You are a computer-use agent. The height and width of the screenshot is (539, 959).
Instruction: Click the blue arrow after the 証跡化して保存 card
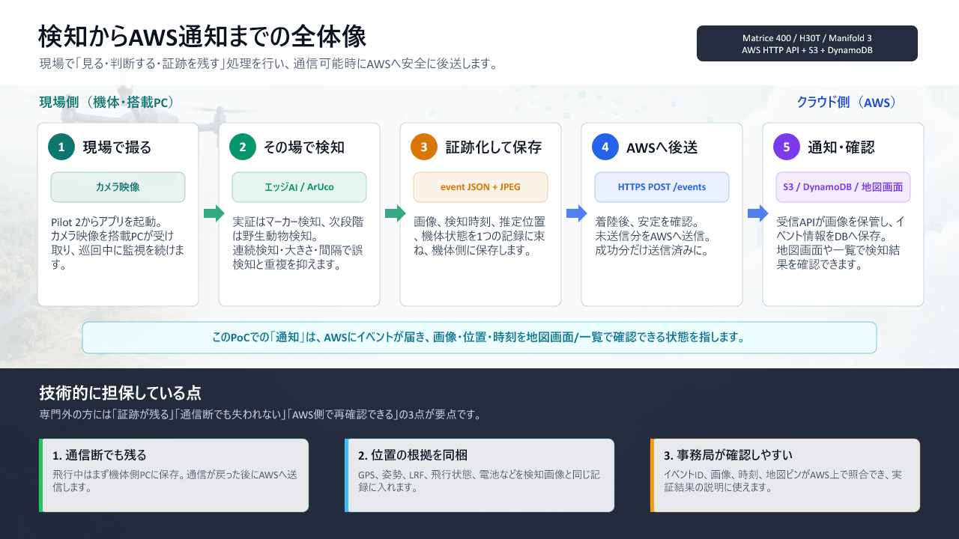point(577,213)
